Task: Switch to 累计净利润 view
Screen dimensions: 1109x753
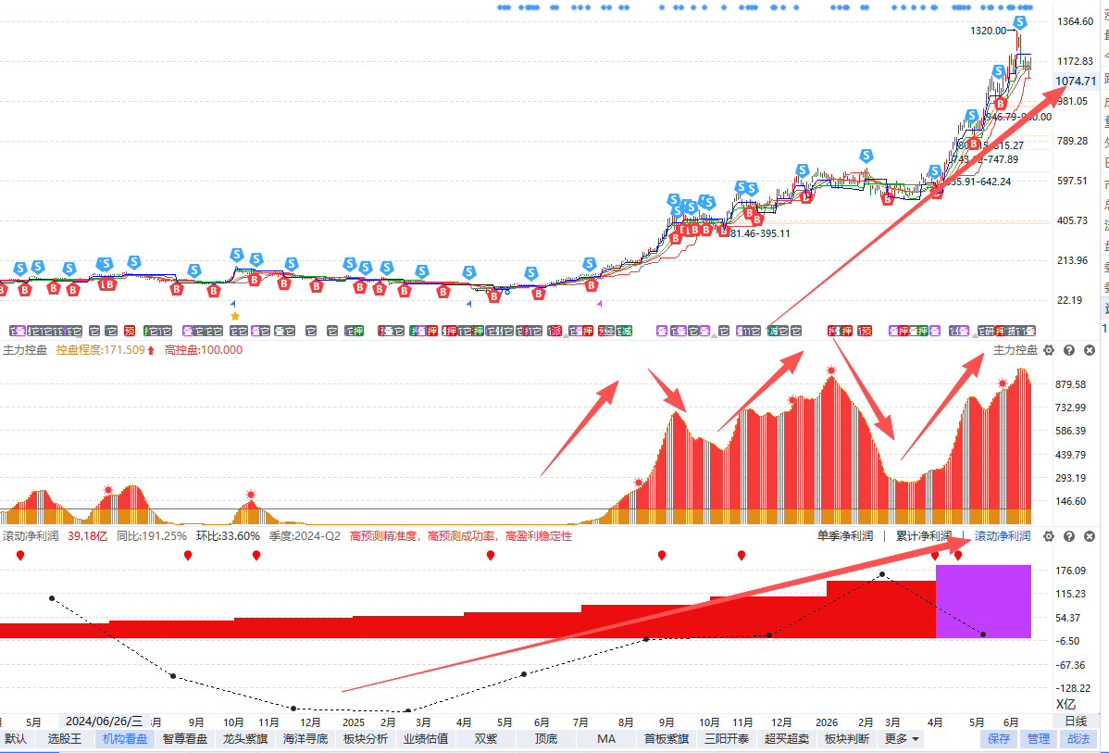Action: click(924, 536)
